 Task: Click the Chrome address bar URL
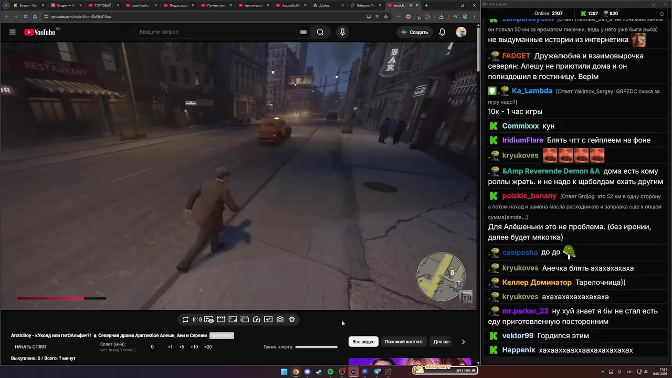click(81, 16)
